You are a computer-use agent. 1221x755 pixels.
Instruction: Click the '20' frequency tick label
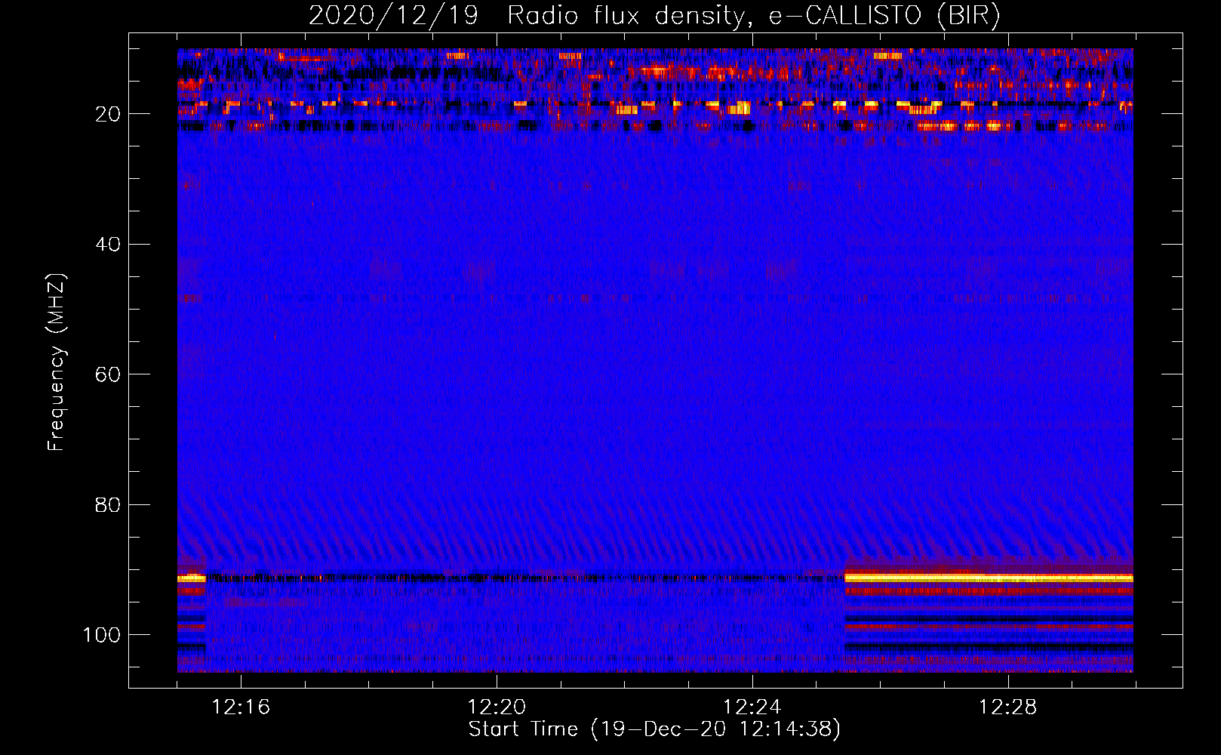[x=108, y=114]
